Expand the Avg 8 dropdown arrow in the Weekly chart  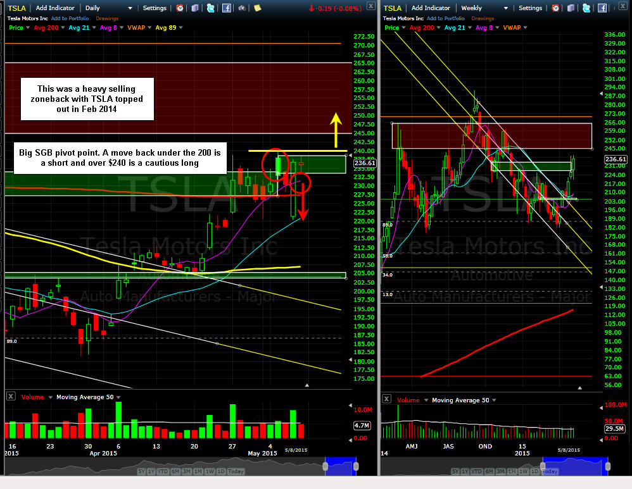[497, 28]
